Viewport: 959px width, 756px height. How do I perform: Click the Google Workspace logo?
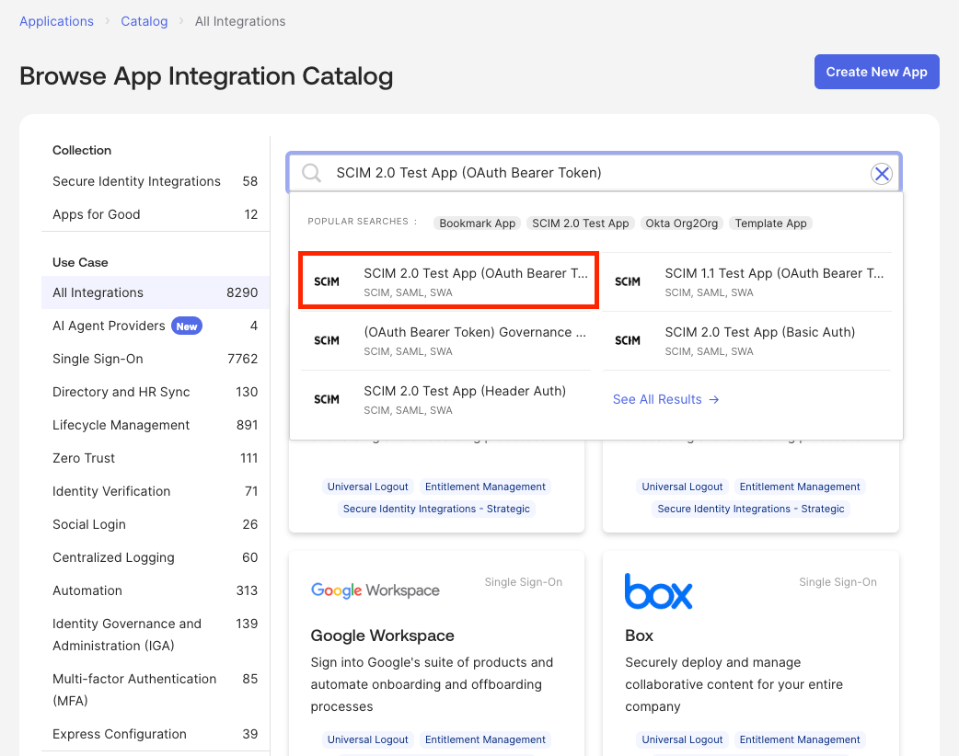pos(375,590)
